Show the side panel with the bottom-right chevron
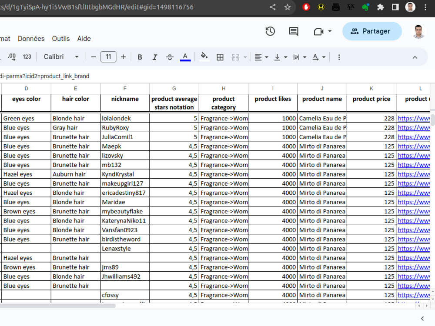The image size is (435, 326). pos(422,319)
